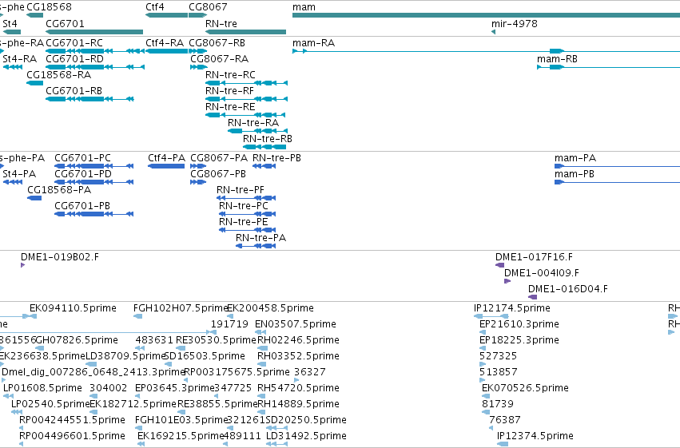Select EST EK070526.5prime

tap(486, 397)
